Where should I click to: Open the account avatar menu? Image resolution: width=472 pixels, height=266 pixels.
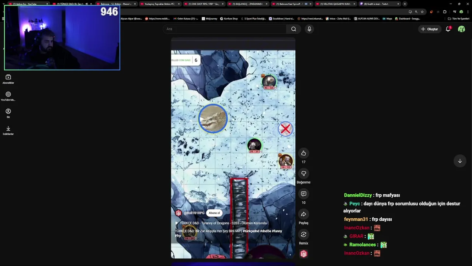461,29
